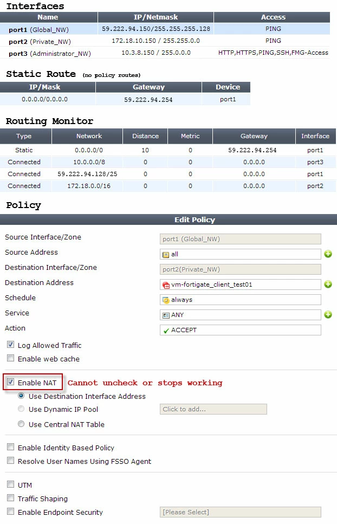Viewport: 337px width, 524px height.
Task: Click green plus icon beside Destination Address
Action: click(328, 284)
